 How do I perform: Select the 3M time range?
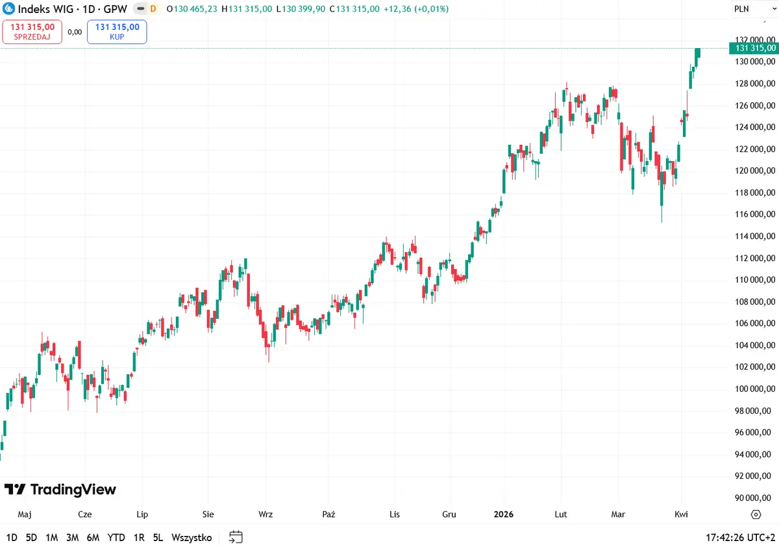(72, 537)
